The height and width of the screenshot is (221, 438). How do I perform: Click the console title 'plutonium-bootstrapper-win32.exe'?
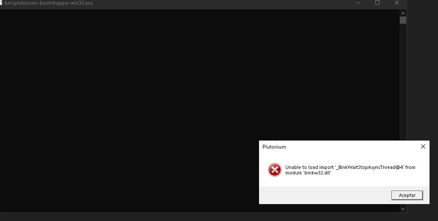tap(49, 3)
